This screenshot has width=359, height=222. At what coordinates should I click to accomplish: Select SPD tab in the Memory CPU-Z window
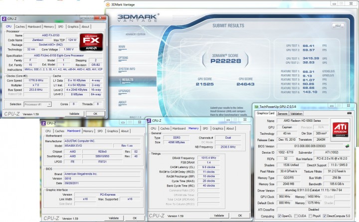[x=205, y=129]
